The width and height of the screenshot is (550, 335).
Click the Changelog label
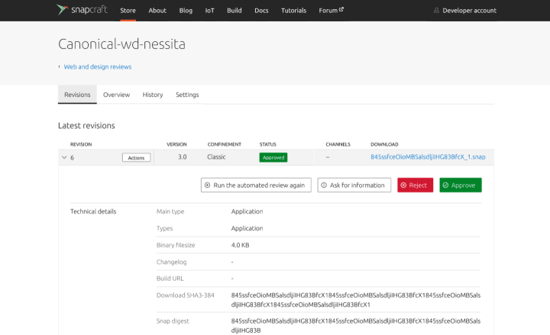pos(172,262)
